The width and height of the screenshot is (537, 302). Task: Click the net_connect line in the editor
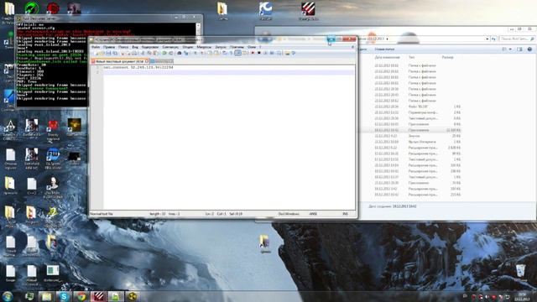[138, 67]
